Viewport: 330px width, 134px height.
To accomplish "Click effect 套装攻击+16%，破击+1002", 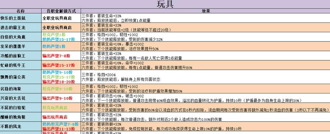I will [x=113, y=96].
